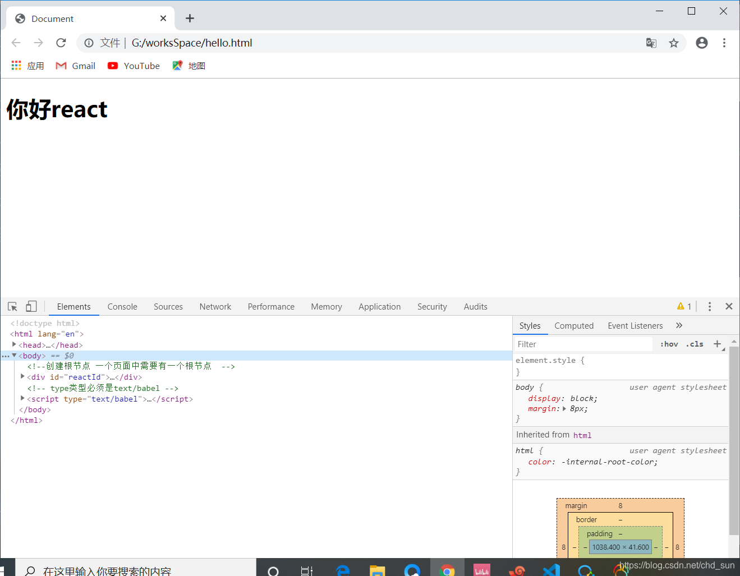Activate the inspect element picker
The image size is (740, 576).
click(x=12, y=306)
